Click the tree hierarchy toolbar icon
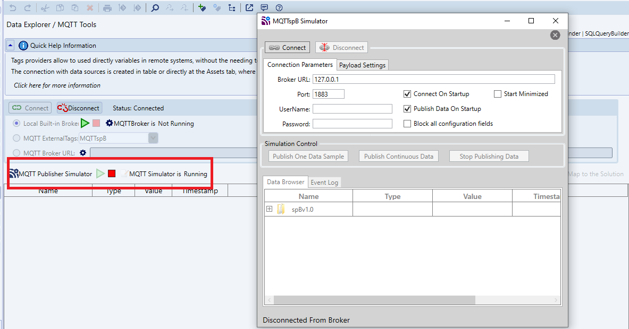This screenshot has width=629, height=329. (x=231, y=7)
